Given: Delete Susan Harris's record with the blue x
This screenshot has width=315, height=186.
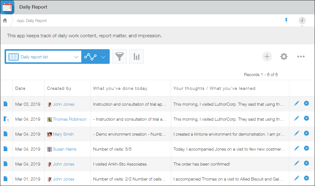Looking at the screenshot, I should (x=306, y=148).
